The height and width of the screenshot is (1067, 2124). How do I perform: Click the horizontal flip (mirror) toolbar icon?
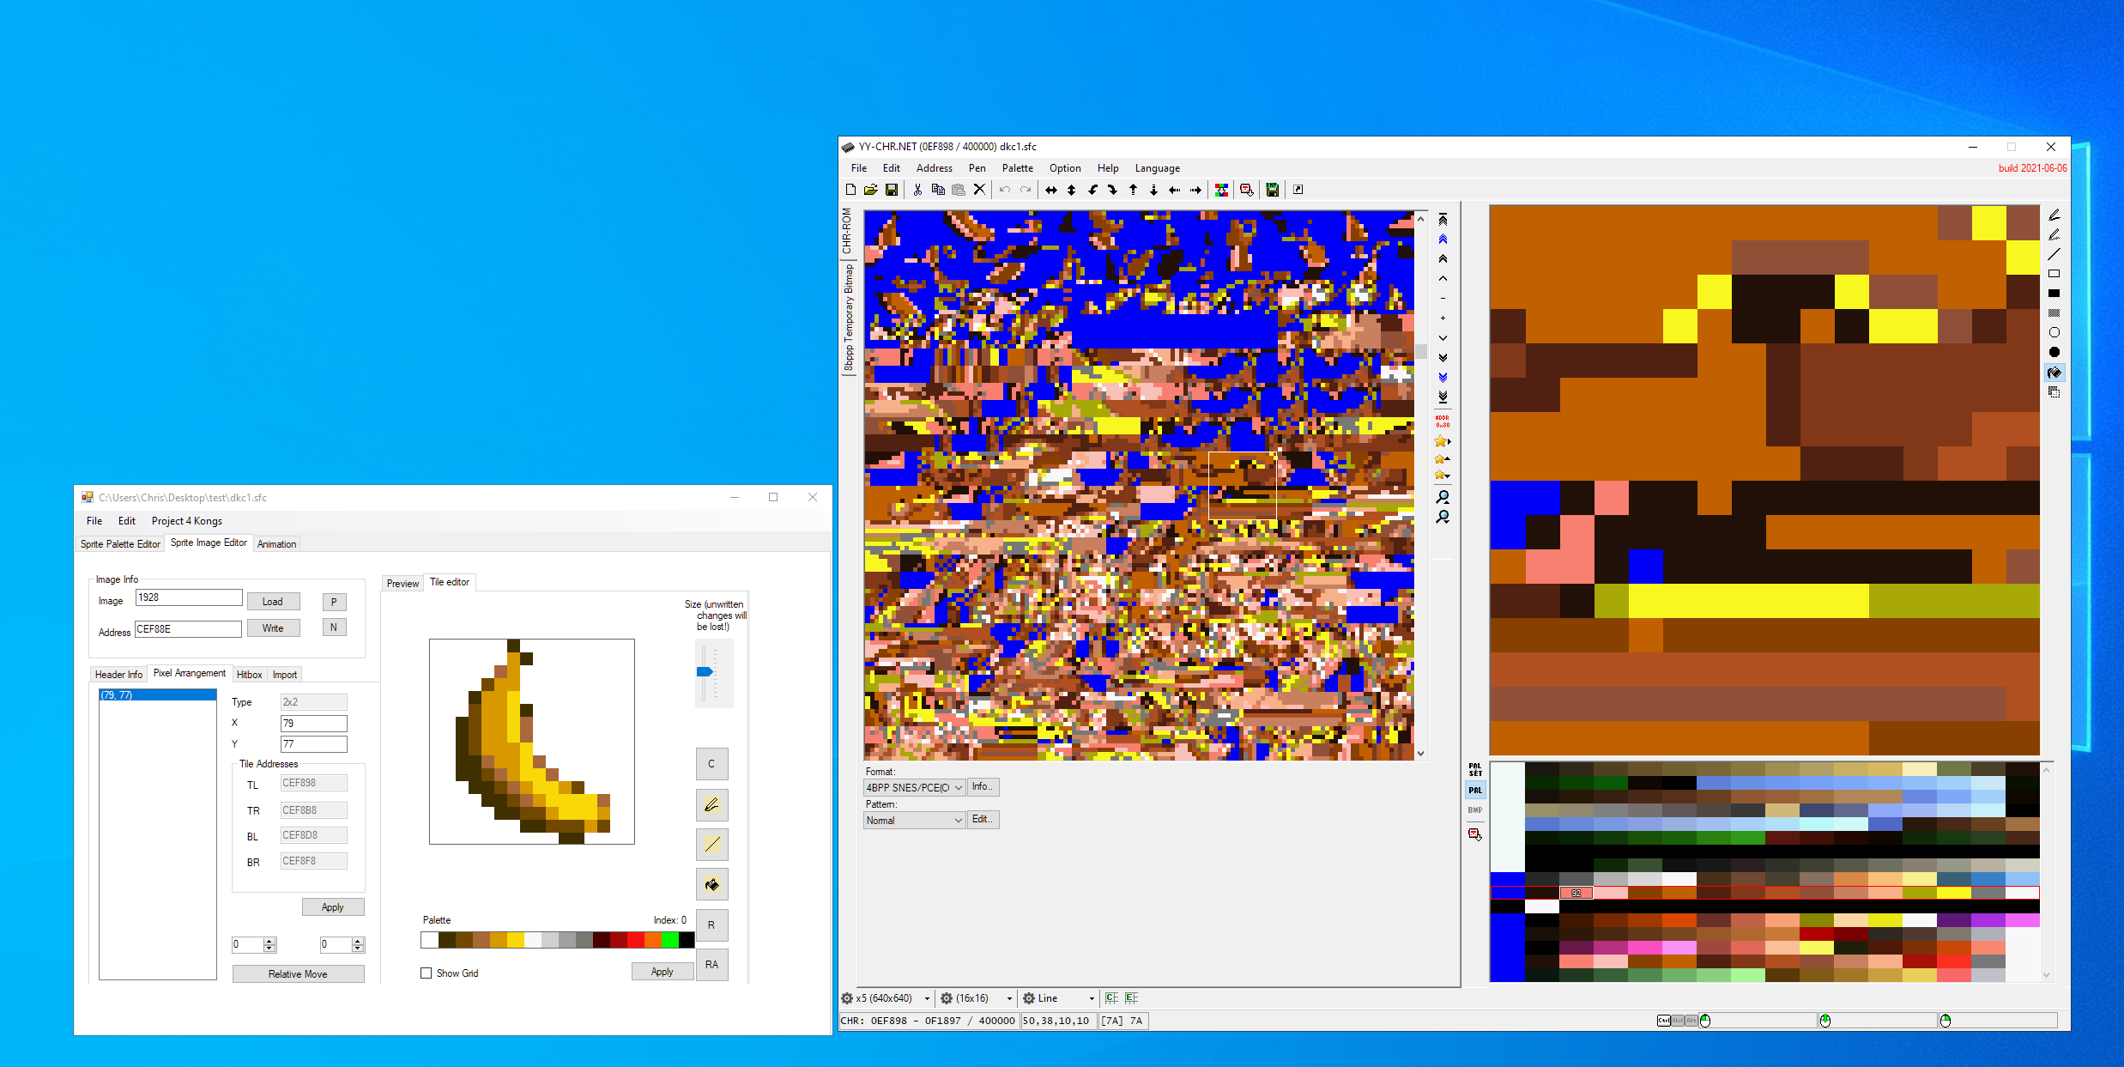(x=1050, y=190)
